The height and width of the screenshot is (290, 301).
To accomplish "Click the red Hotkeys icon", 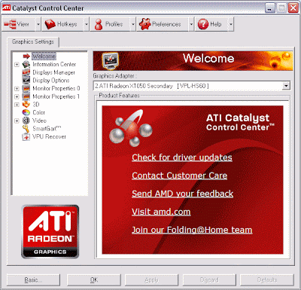I will 50,24.
